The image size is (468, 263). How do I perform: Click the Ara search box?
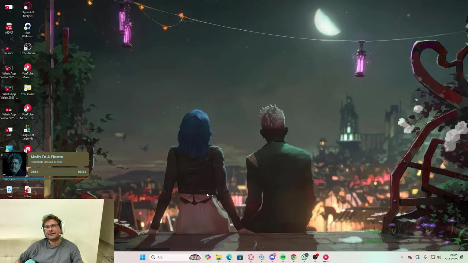[175, 257]
